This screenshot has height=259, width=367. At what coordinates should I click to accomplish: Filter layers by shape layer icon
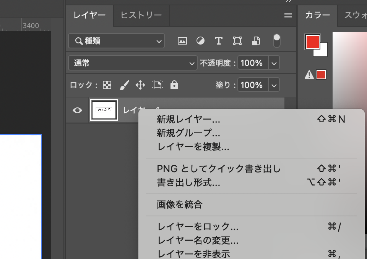(237, 41)
